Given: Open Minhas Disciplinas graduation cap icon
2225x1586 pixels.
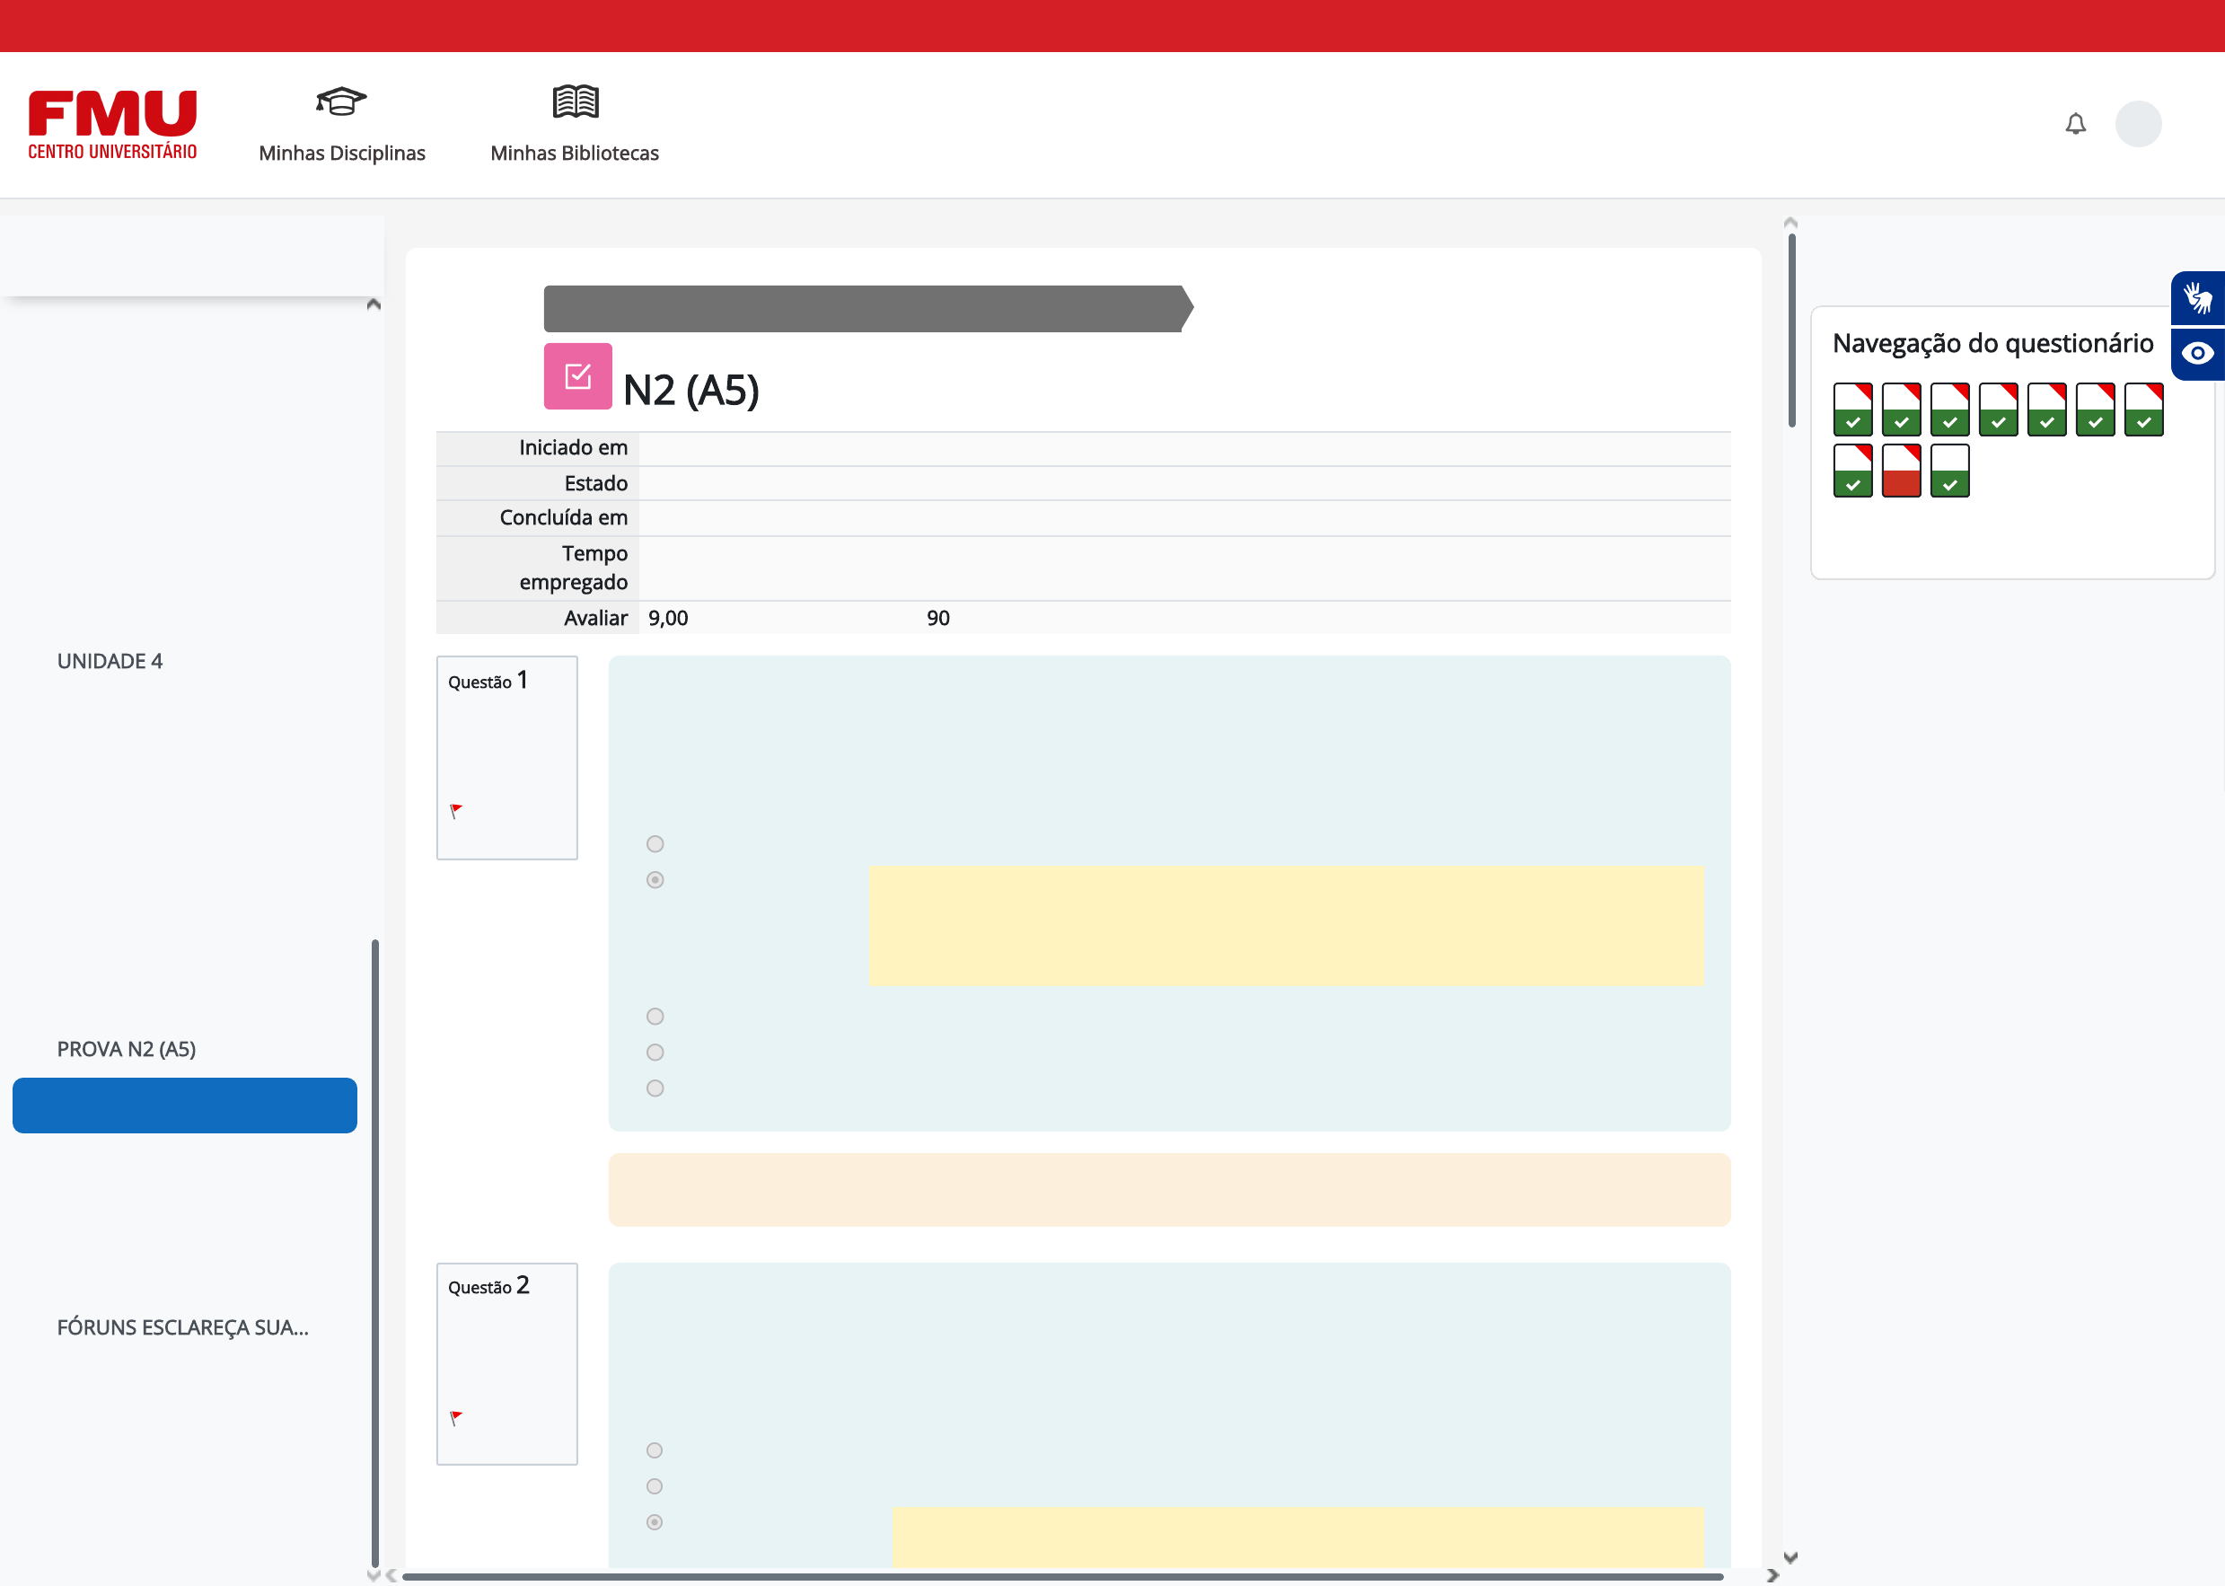Looking at the screenshot, I should coord(340,101).
